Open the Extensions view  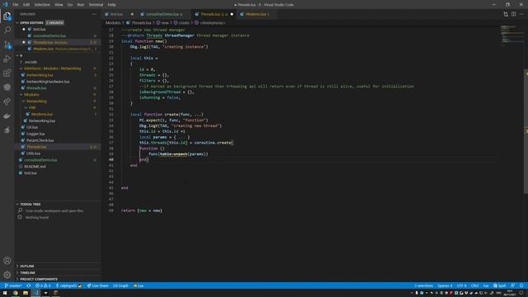7,73
